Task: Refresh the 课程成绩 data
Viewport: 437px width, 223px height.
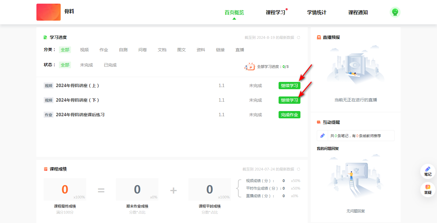Action: pos(298,169)
